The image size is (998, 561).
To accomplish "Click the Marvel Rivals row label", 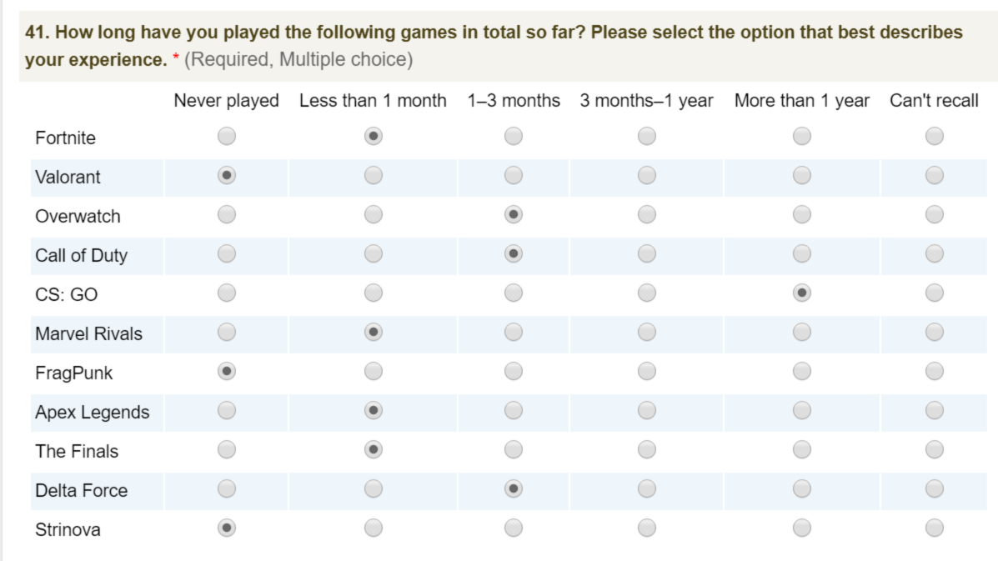I will [88, 333].
